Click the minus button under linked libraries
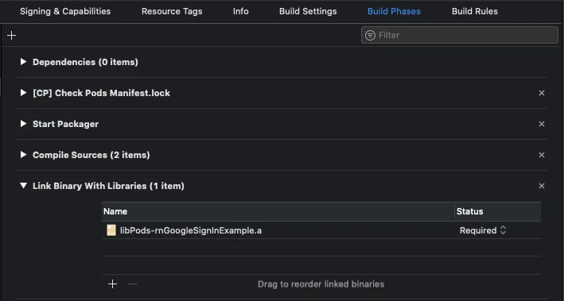 (132, 284)
